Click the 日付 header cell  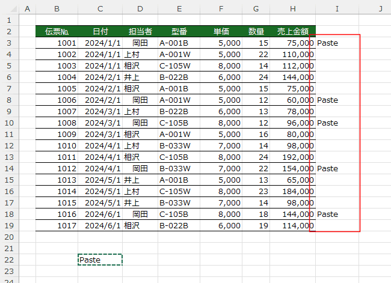point(100,32)
